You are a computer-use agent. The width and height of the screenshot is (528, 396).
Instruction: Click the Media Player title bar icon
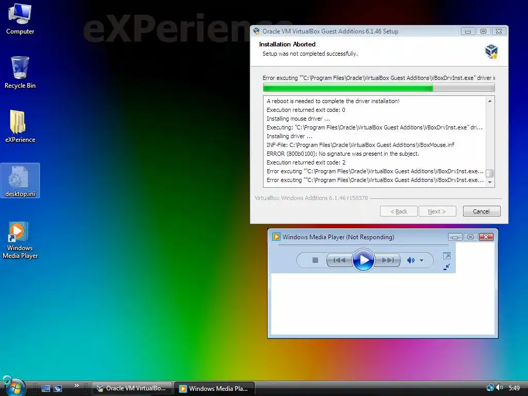coord(276,237)
